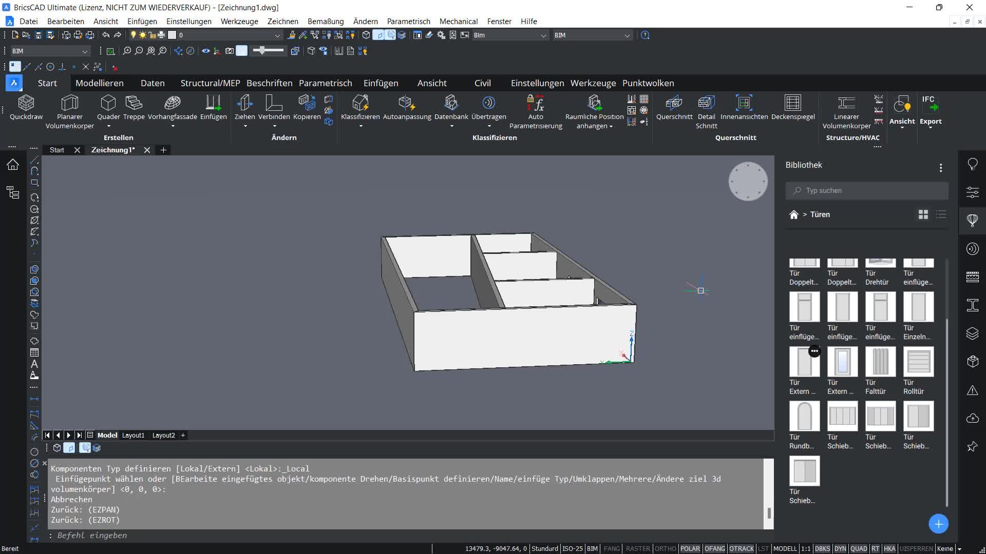This screenshot has width=986, height=554.
Task: Add new layout with plus button
Action: 183,436
